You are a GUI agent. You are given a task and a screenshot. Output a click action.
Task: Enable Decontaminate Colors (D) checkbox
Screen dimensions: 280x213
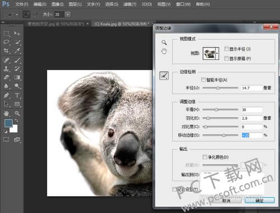click(x=204, y=157)
